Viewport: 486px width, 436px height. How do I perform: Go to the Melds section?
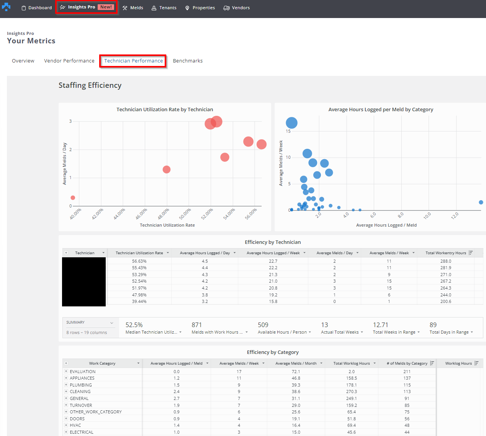point(133,8)
